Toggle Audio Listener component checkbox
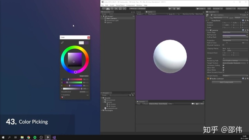Image resolution: width=249 pixels, height=140 pixels. click(x=210, y=78)
